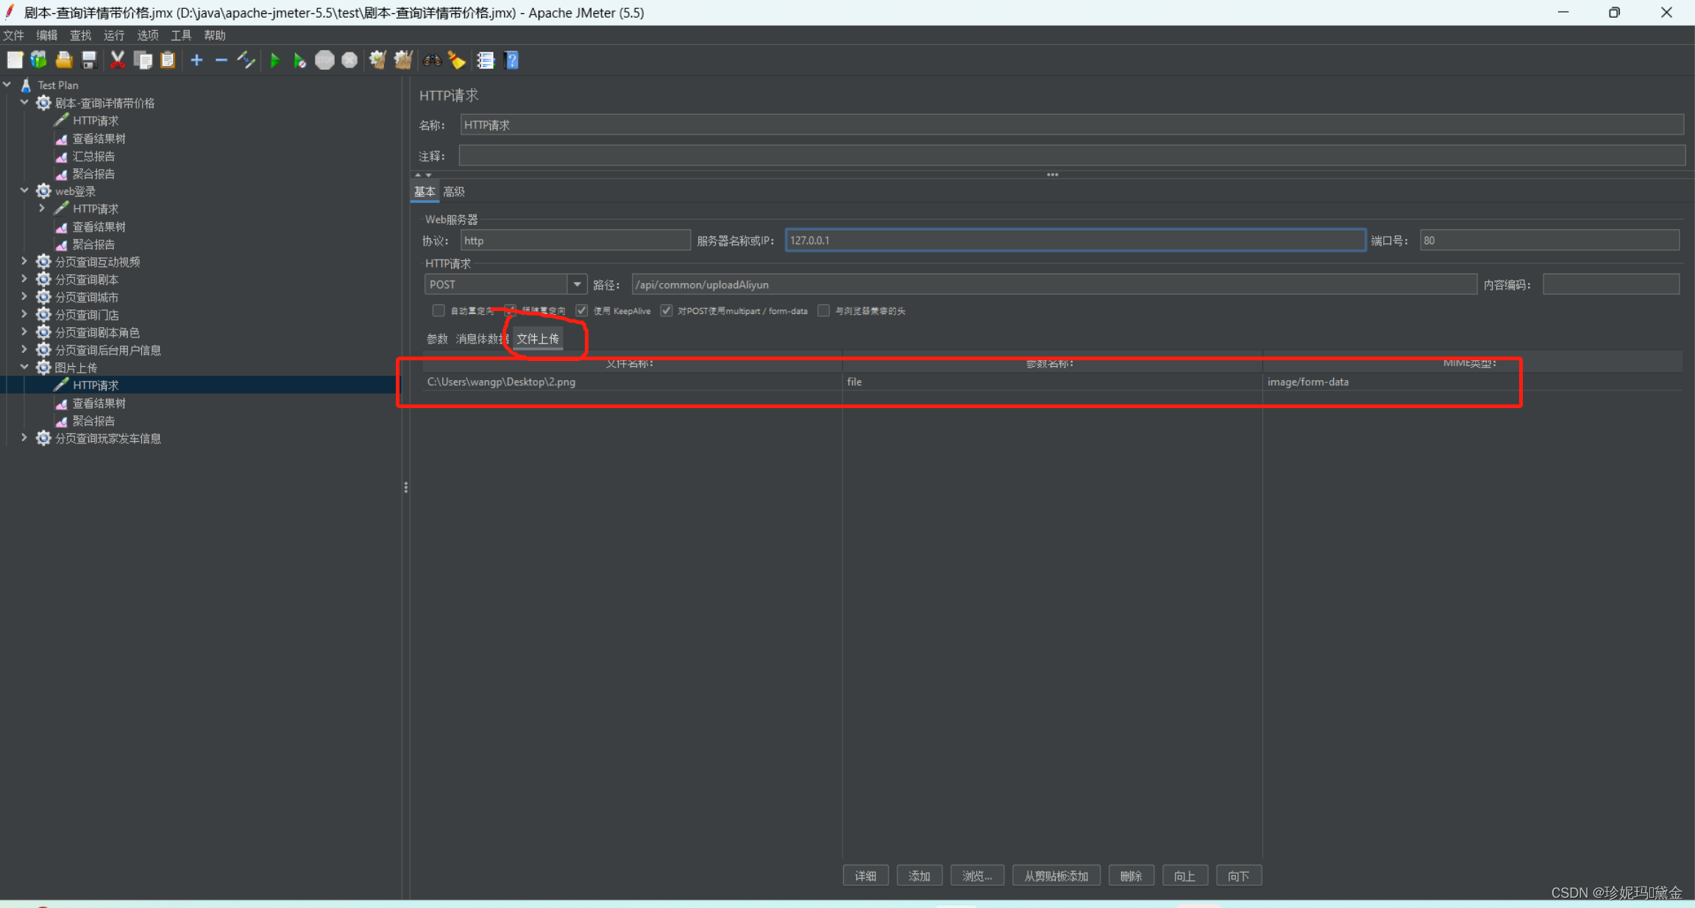
Task: Select 汇总报告 in the tree
Action: coord(93,156)
